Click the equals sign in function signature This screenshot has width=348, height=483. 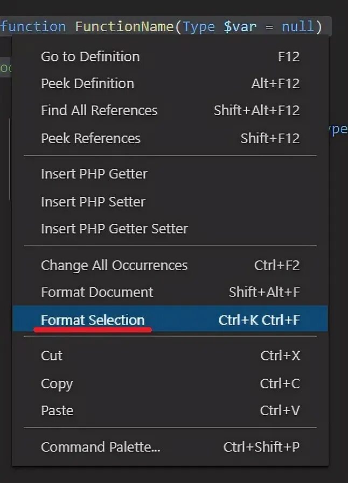pyautogui.click(x=269, y=26)
